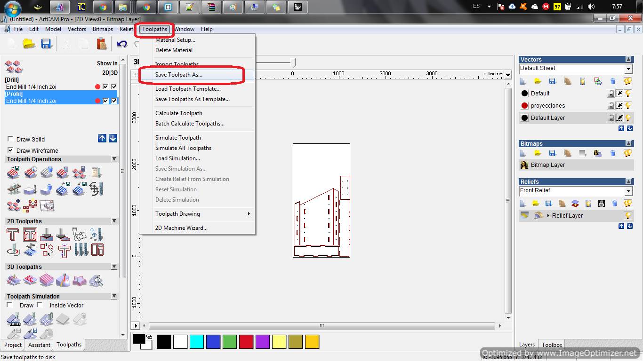
Task: Uncheck the Draw Wireframe checkbox
Action: click(x=10, y=150)
